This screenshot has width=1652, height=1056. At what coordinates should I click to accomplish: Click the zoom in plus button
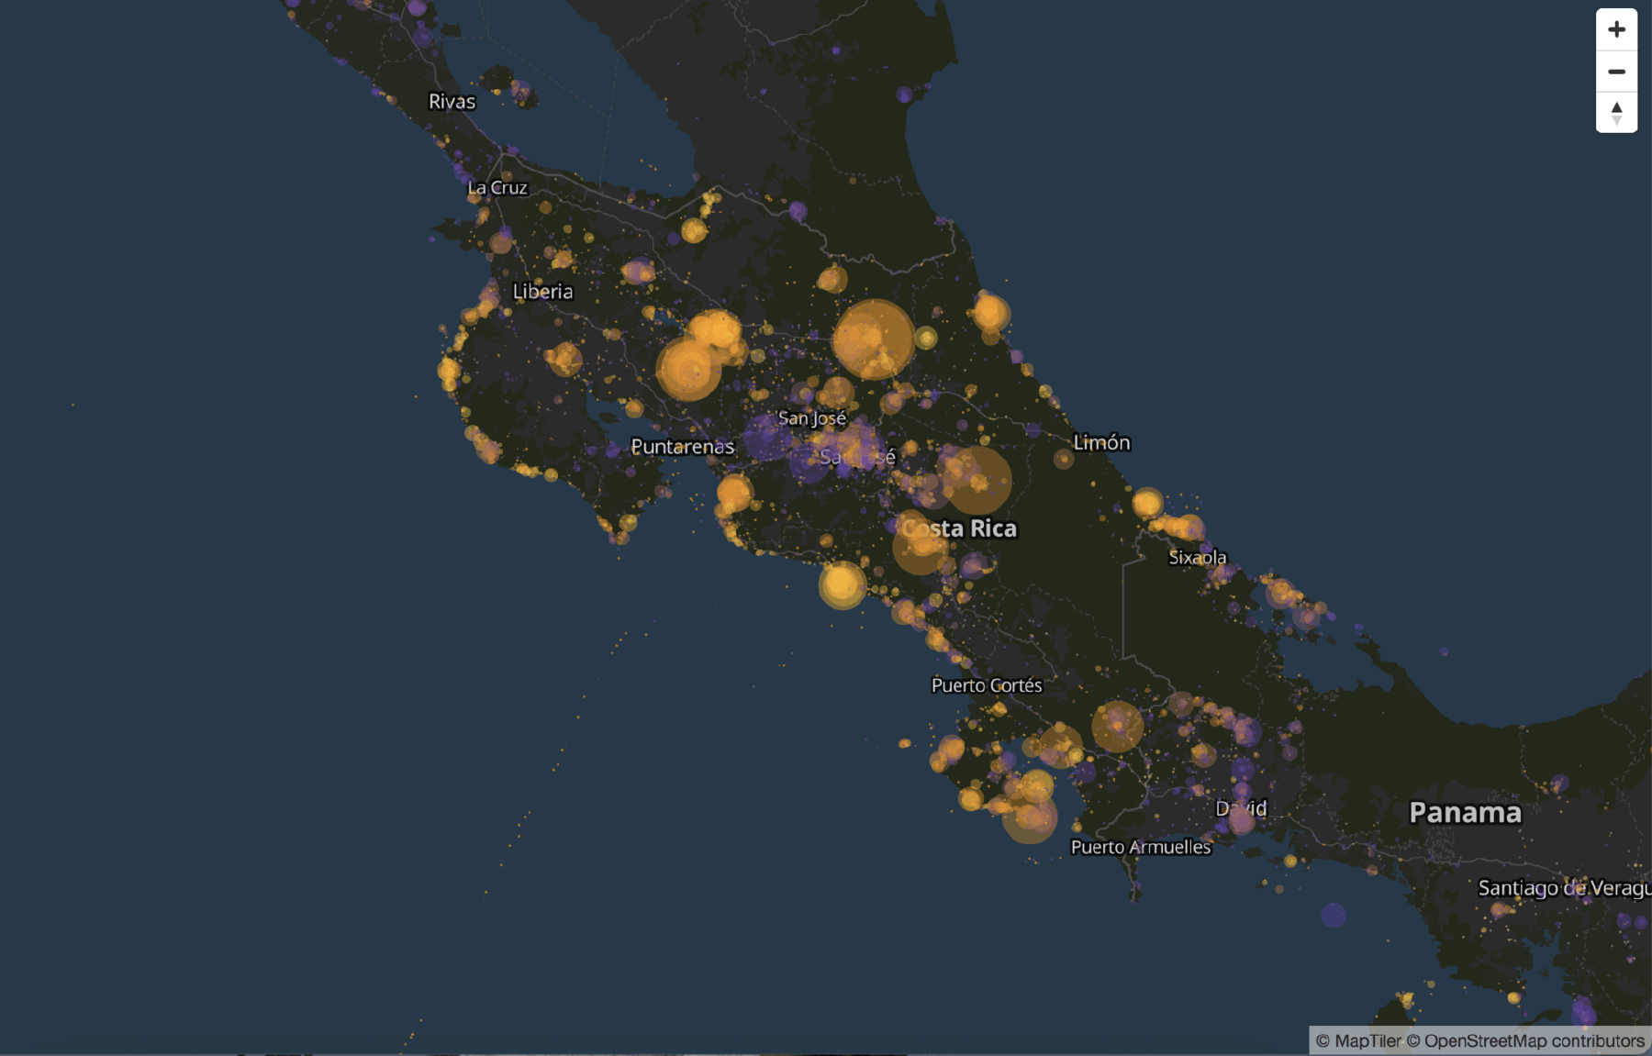point(1618,30)
